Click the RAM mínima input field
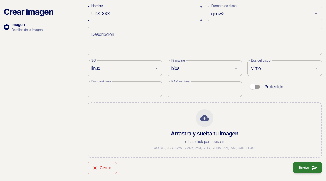Viewport: 326px width, 181px height. (204, 90)
